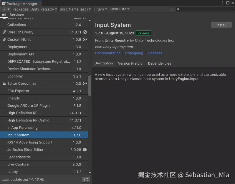Switch to Version History tab
235x184 pixels.
point(130,63)
